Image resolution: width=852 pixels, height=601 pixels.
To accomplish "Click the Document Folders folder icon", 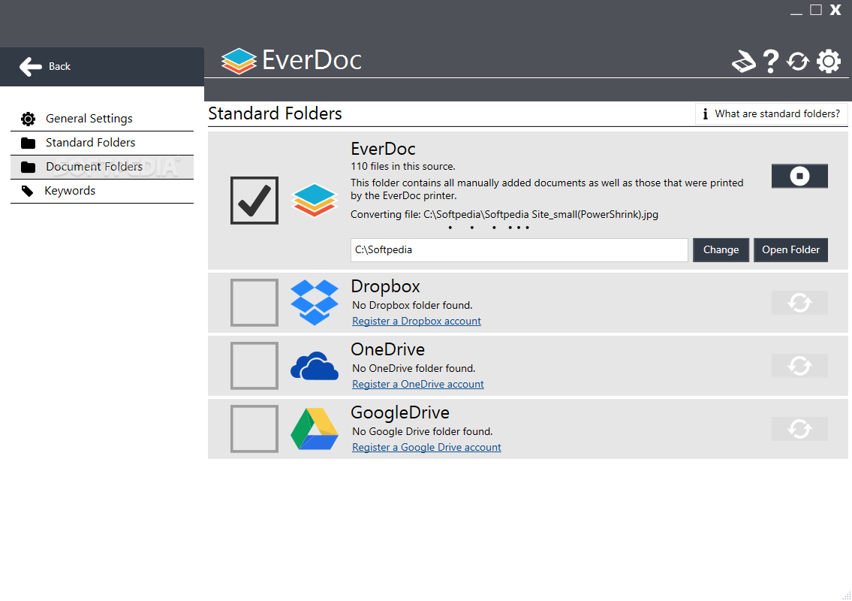I will pos(29,167).
